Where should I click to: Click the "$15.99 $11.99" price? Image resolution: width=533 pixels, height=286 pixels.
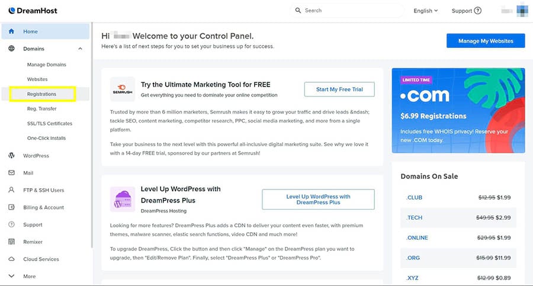(x=493, y=258)
